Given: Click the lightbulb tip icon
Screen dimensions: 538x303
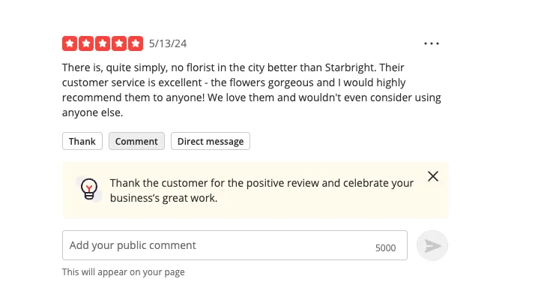Looking at the screenshot, I should (89, 188).
